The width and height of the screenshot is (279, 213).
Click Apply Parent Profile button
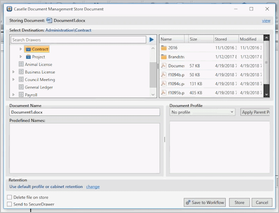pyautogui.click(x=255, y=112)
